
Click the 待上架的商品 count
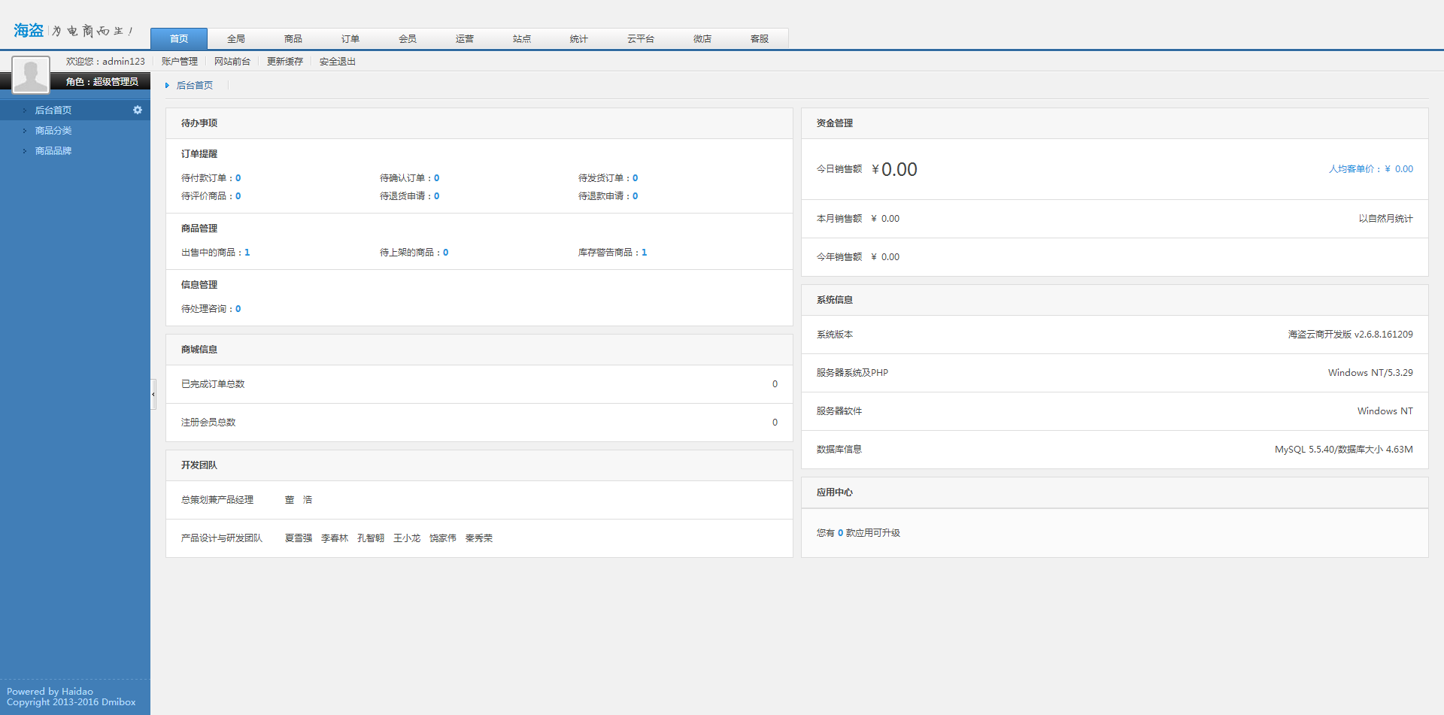(445, 253)
